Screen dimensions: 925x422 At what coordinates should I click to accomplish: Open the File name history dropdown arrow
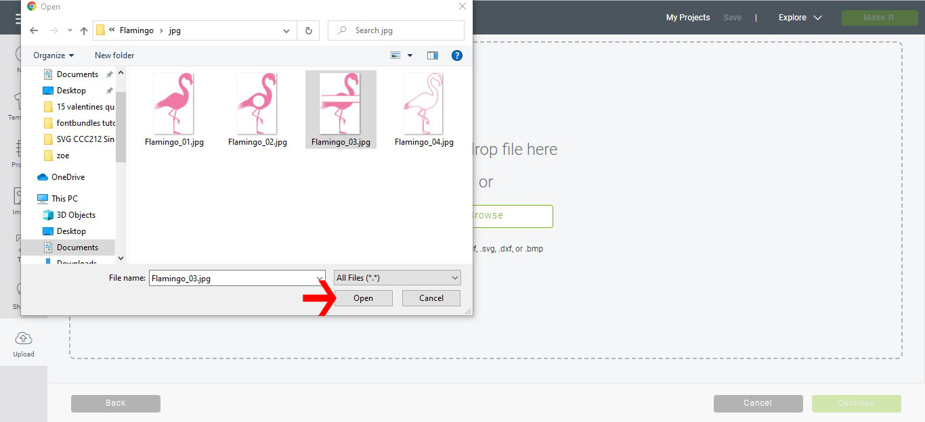coord(320,278)
